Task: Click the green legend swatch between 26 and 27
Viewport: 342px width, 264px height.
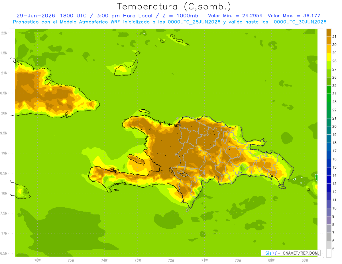Action: point(329,73)
